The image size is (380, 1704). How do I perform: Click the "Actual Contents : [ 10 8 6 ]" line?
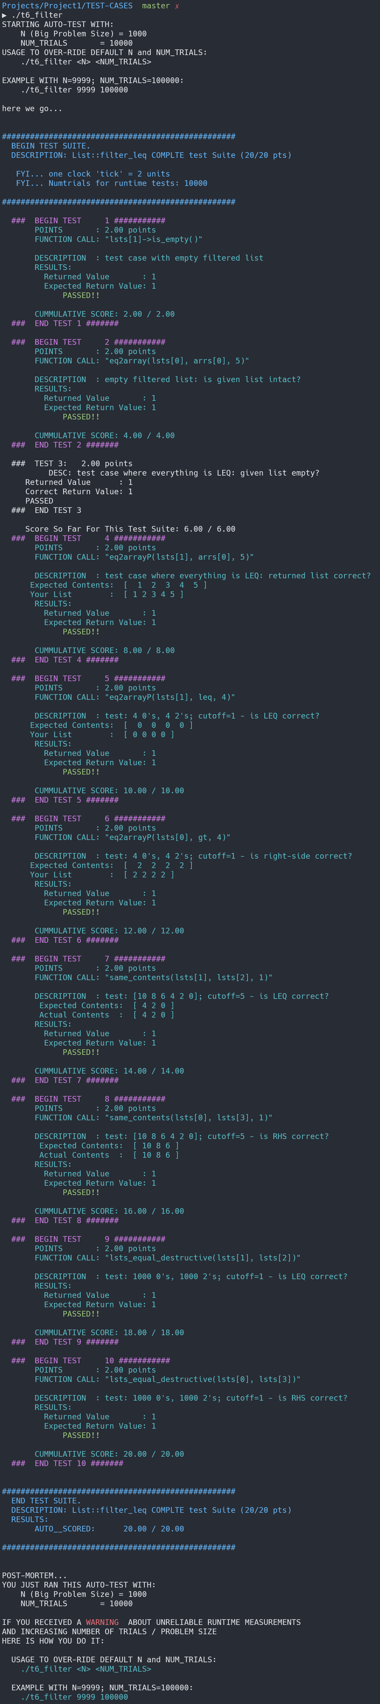point(108,1155)
